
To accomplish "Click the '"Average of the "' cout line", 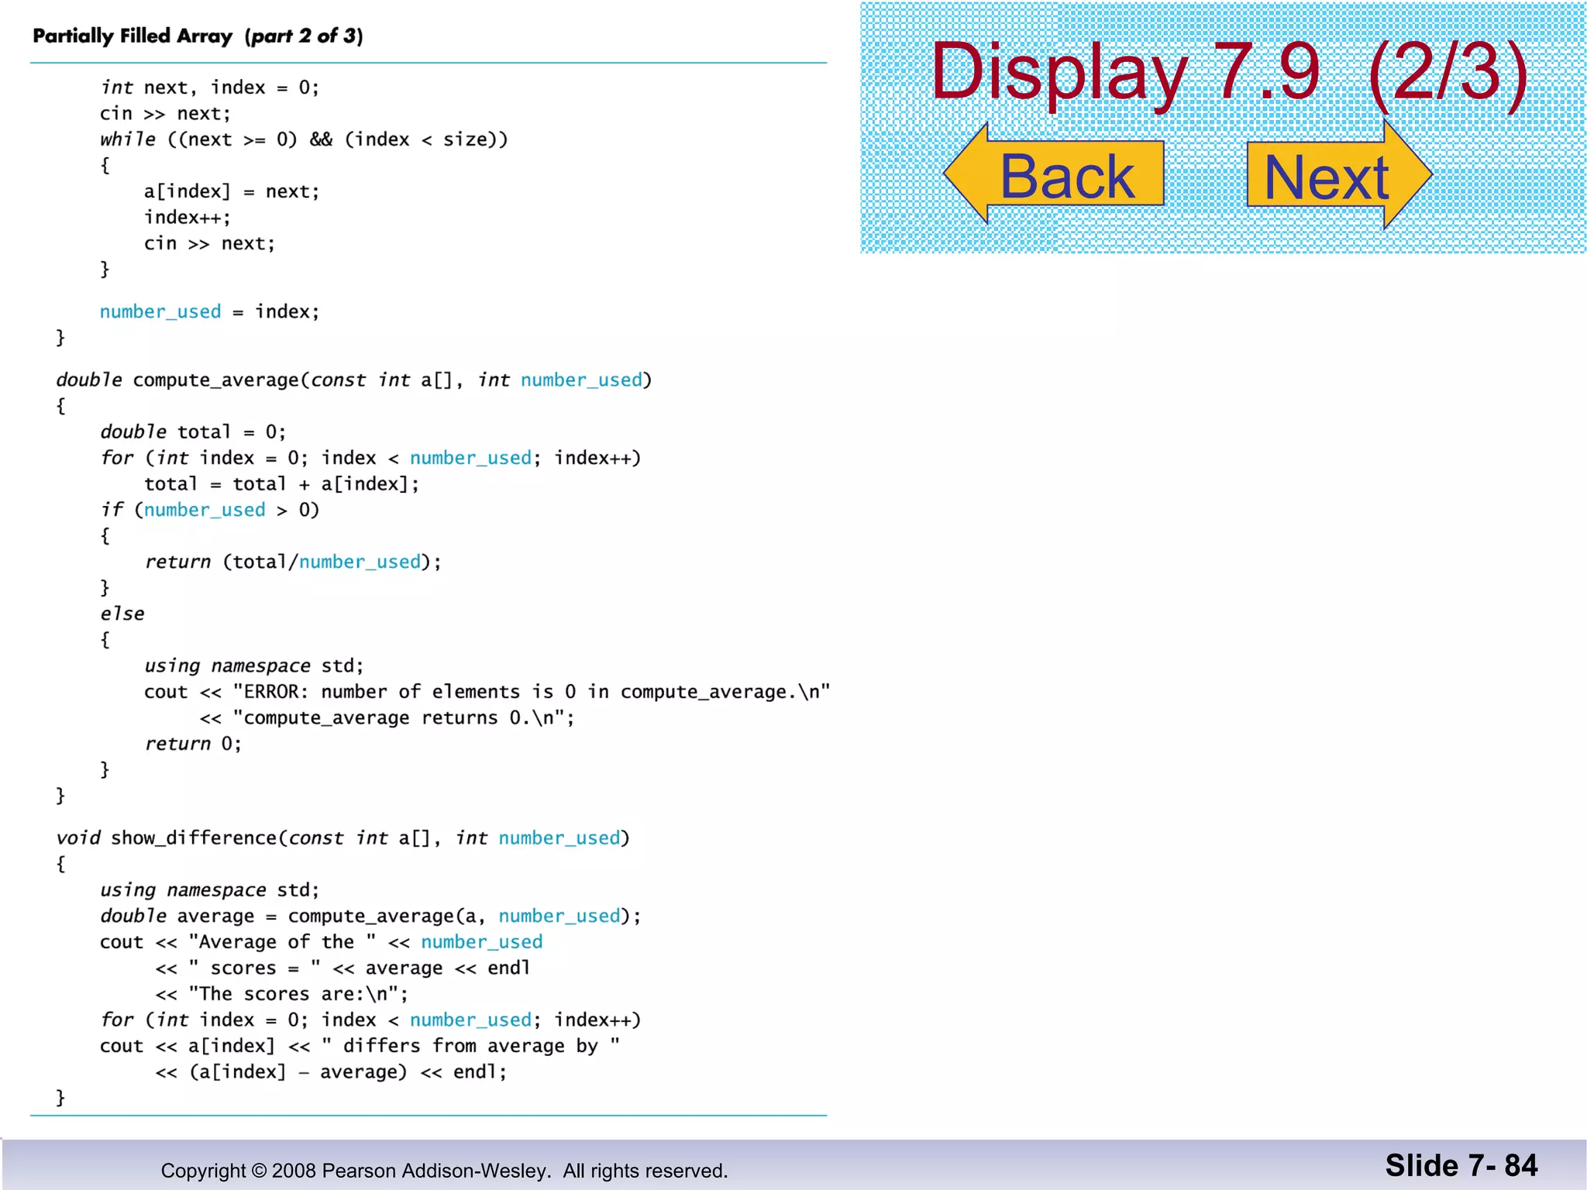I will (321, 942).
